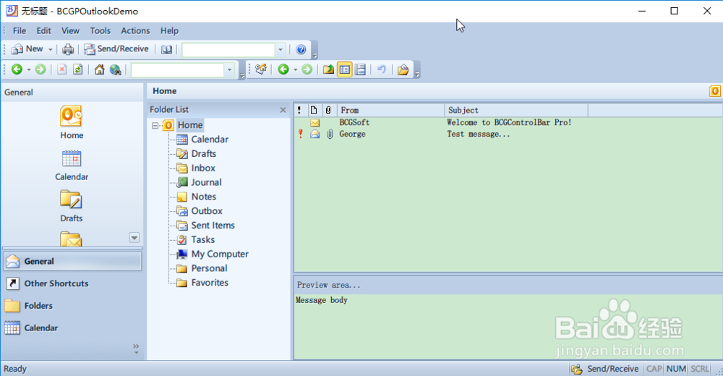
Task: Click the New mail item button
Action: 27,49
